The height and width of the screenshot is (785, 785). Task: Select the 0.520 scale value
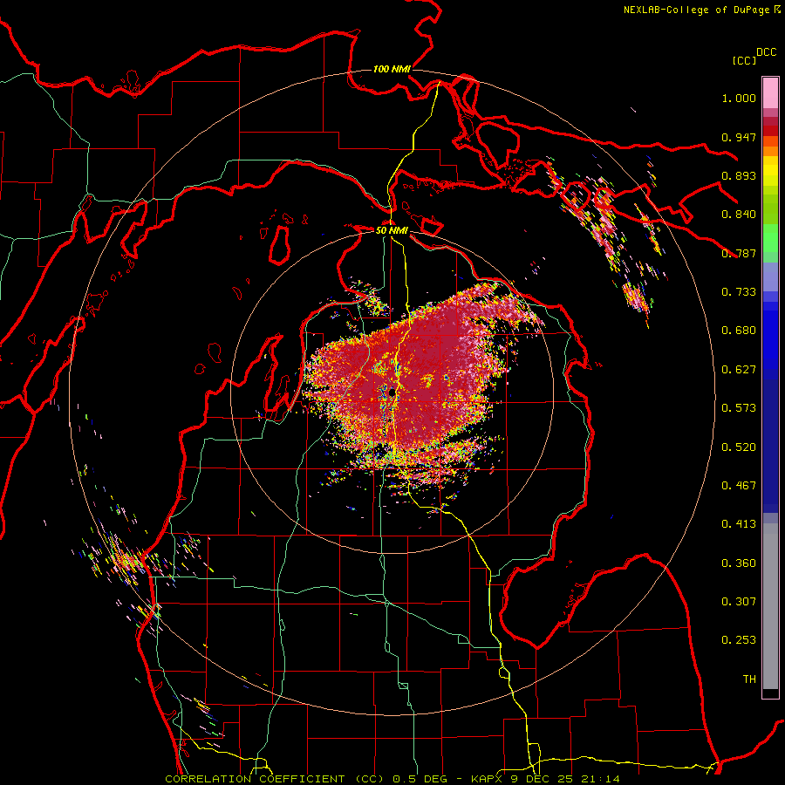click(739, 447)
